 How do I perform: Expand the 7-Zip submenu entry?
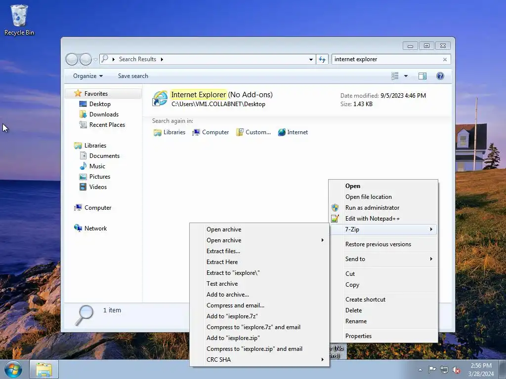[383, 229]
